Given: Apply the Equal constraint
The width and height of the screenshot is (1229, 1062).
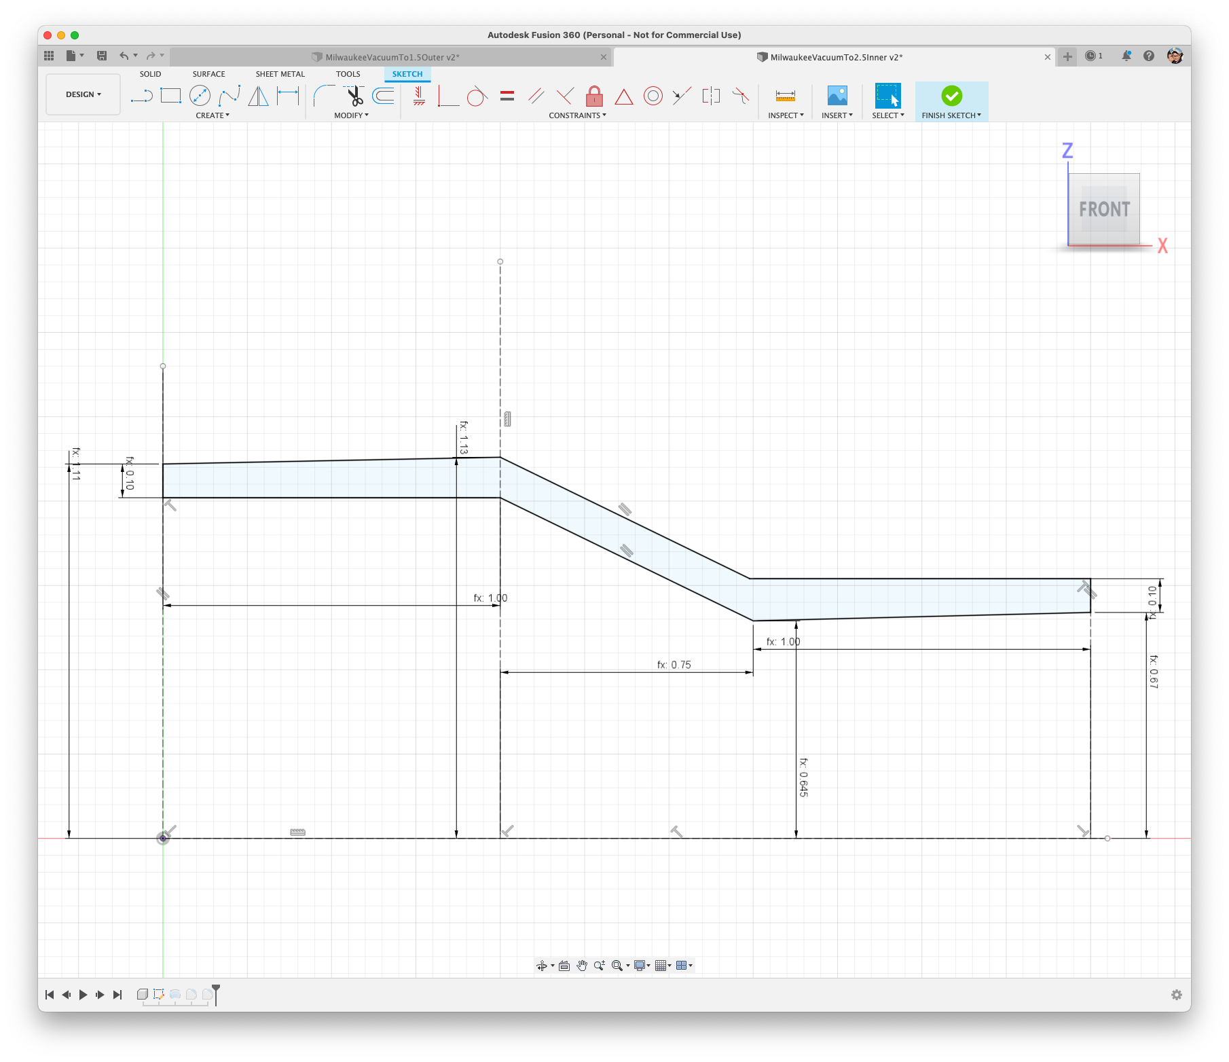Looking at the screenshot, I should coord(507,96).
